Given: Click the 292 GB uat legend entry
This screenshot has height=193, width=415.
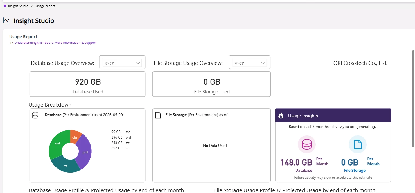Looking at the screenshot, I should pos(121,148).
